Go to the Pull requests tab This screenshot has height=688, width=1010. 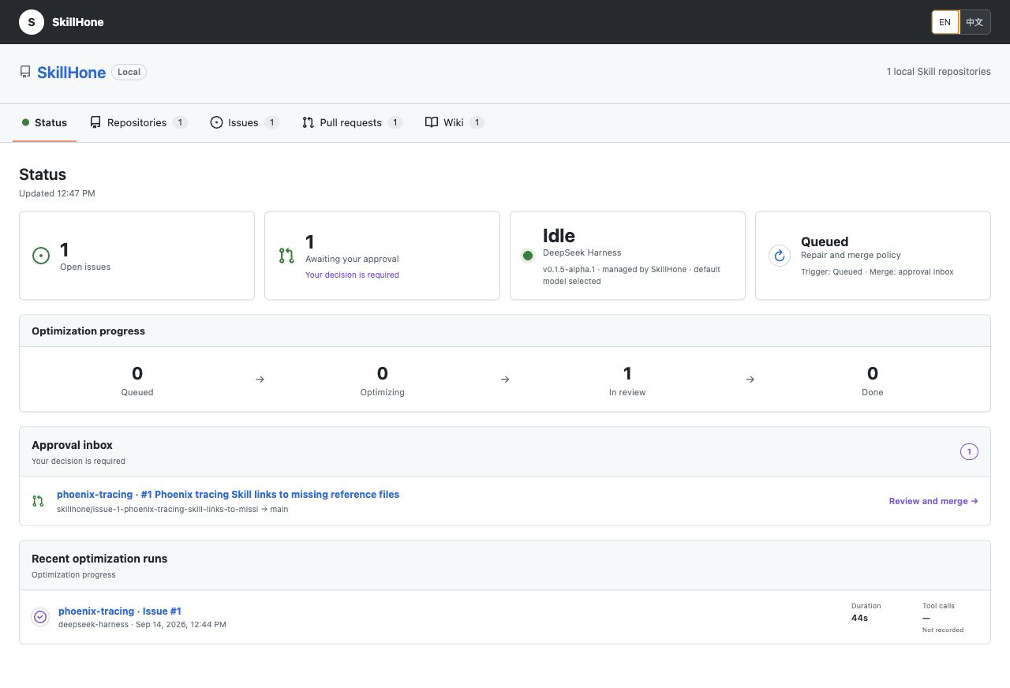(x=352, y=122)
